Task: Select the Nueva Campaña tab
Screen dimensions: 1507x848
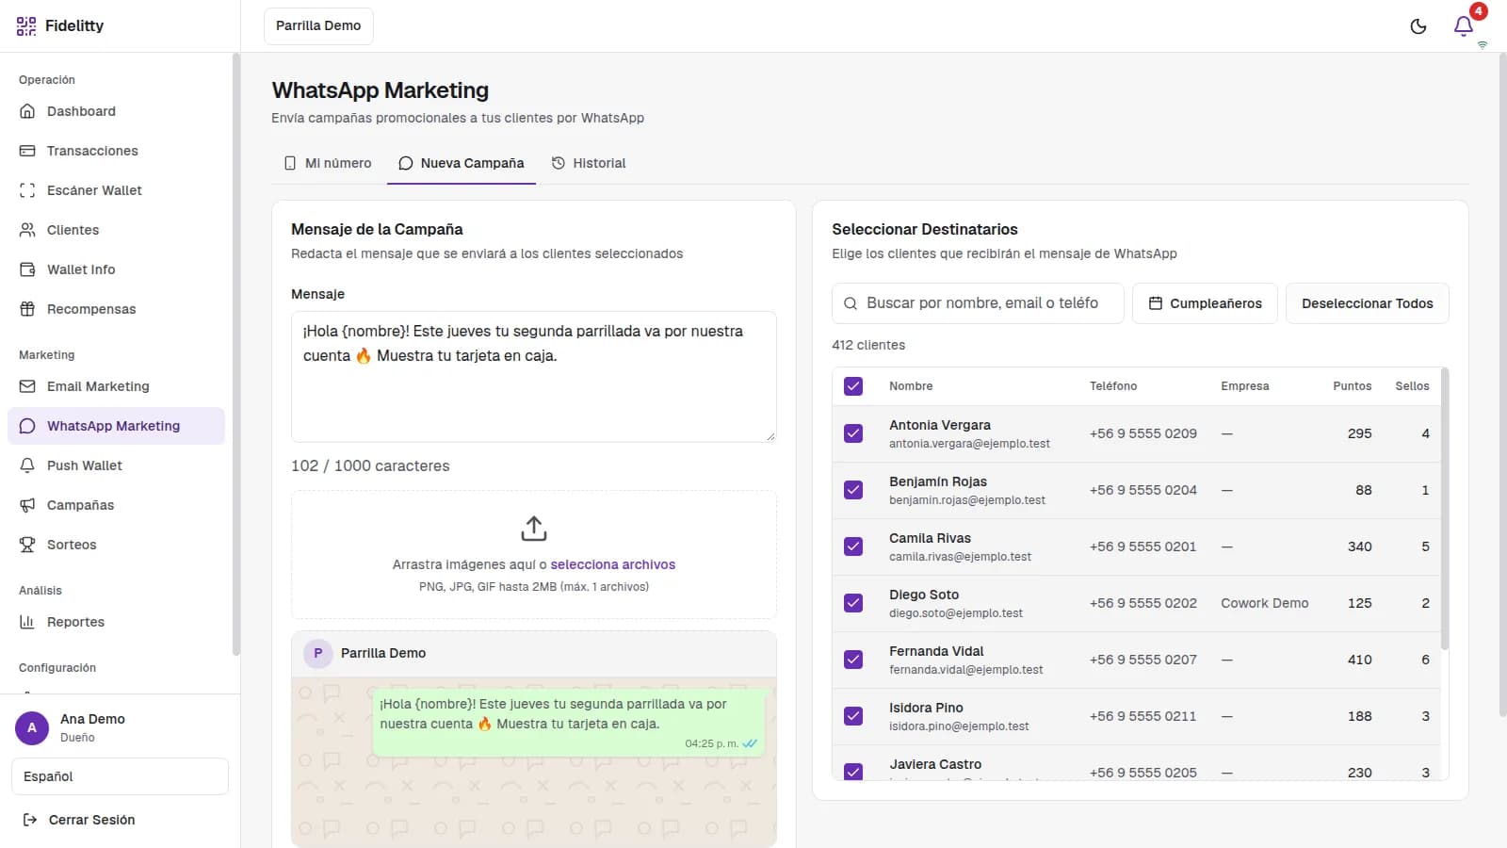Action: 462,163
